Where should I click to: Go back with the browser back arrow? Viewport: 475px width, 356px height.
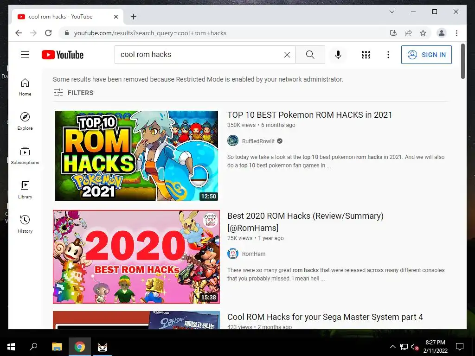coord(19,33)
